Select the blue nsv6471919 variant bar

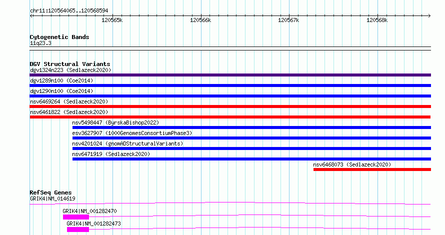(x=251, y=159)
